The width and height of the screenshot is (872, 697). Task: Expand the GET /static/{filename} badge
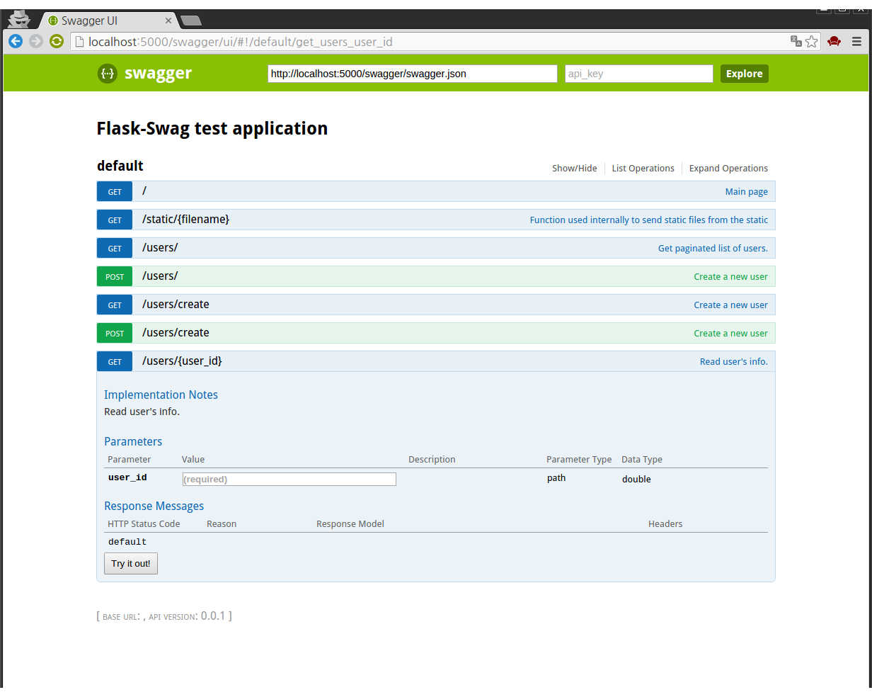[115, 220]
